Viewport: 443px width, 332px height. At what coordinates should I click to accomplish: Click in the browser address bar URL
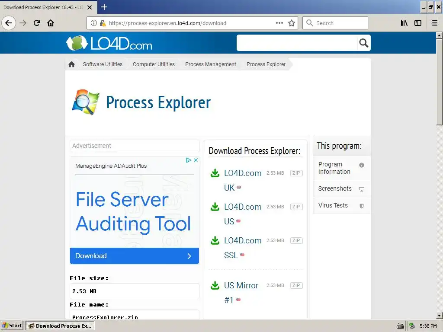click(x=167, y=23)
